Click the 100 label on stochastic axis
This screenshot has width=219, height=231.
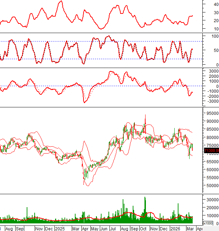click(214, 36)
